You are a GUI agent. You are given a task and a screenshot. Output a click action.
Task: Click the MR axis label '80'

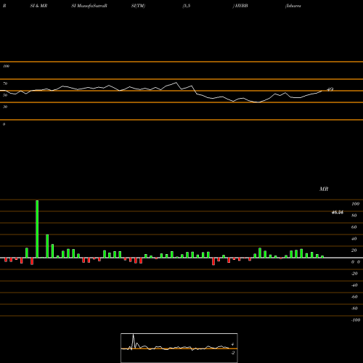pyautogui.click(x=354, y=216)
